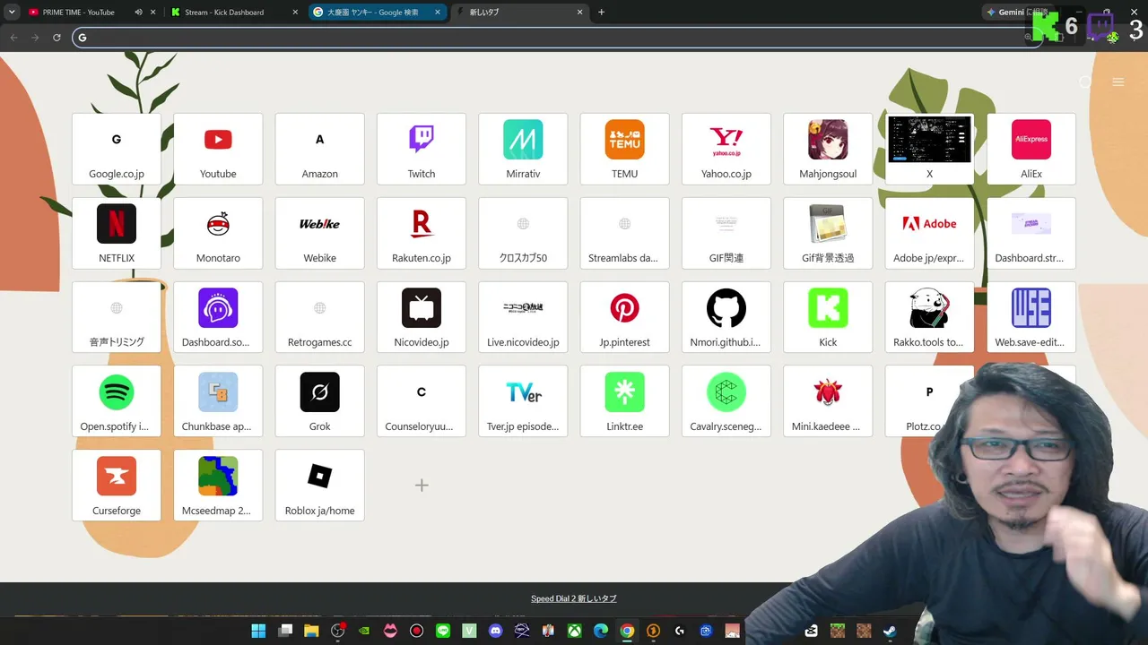Open a new tab with plus button
The height and width of the screenshot is (645, 1148).
(x=601, y=13)
